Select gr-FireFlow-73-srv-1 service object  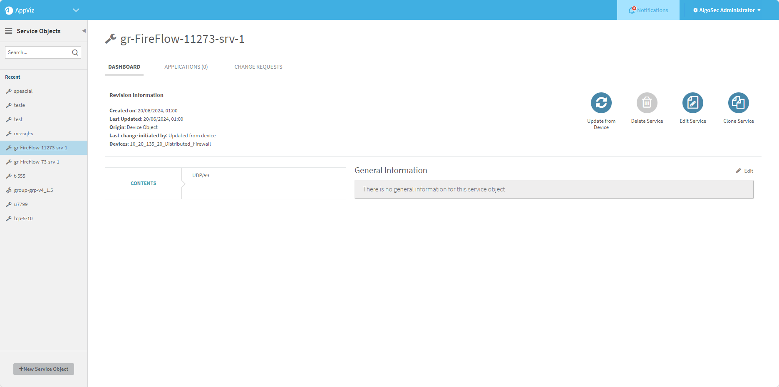coord(37,162)
